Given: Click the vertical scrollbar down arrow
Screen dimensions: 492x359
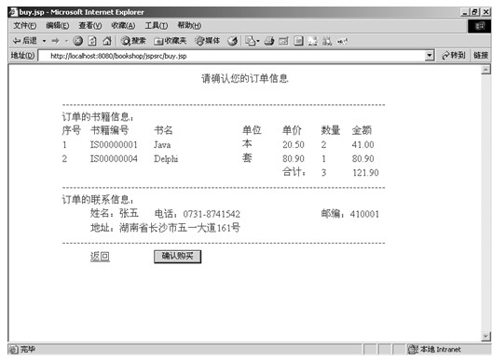Looking at the screenshot, I should point(485,336).
